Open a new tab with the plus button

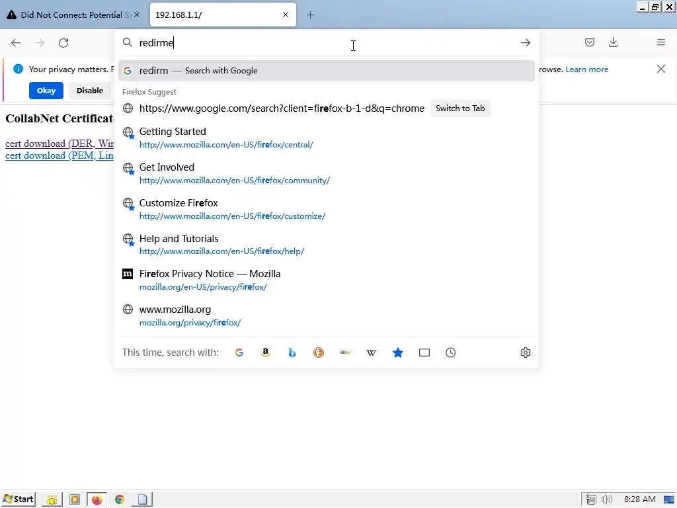(310, 15)
